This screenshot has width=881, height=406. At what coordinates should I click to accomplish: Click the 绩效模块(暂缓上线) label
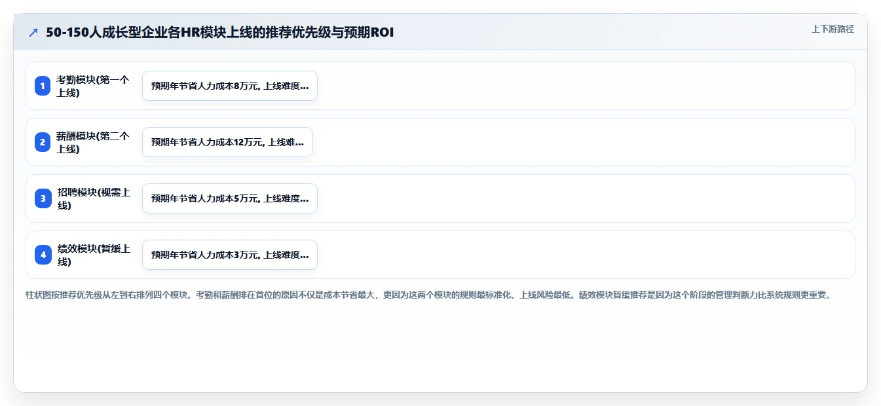pos(93,255)
